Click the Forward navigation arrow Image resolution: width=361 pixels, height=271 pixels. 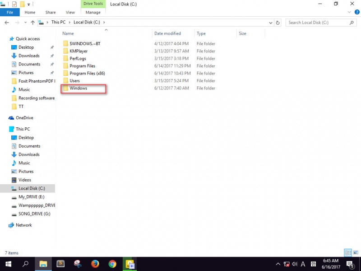[17, 22]
